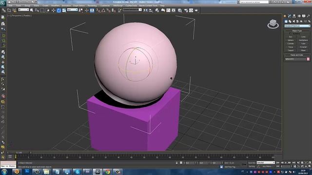Screen dimensions: 312x175
Task: Click the time slider handle
Action: tap(19, 153)
